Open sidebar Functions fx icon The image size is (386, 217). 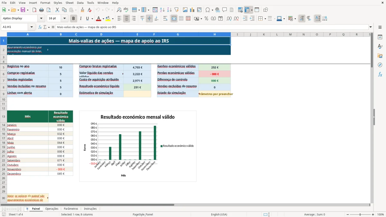tap(380, 75)
